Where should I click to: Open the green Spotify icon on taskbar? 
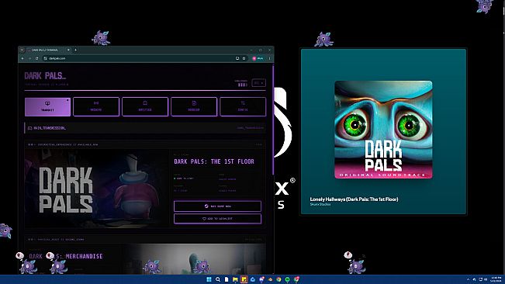click(287, 279)
